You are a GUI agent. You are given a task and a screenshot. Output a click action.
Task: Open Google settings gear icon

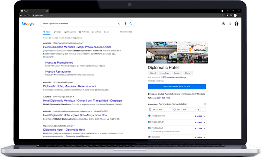[224, 24]
